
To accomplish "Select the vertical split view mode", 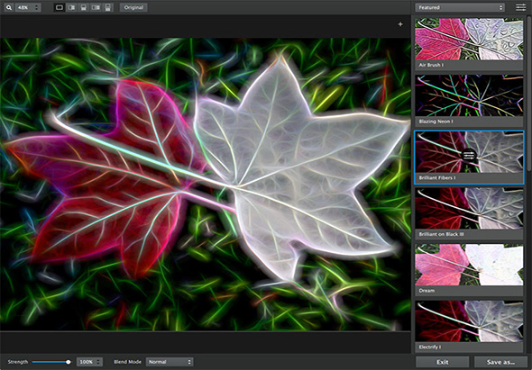I will pos(71,7).
